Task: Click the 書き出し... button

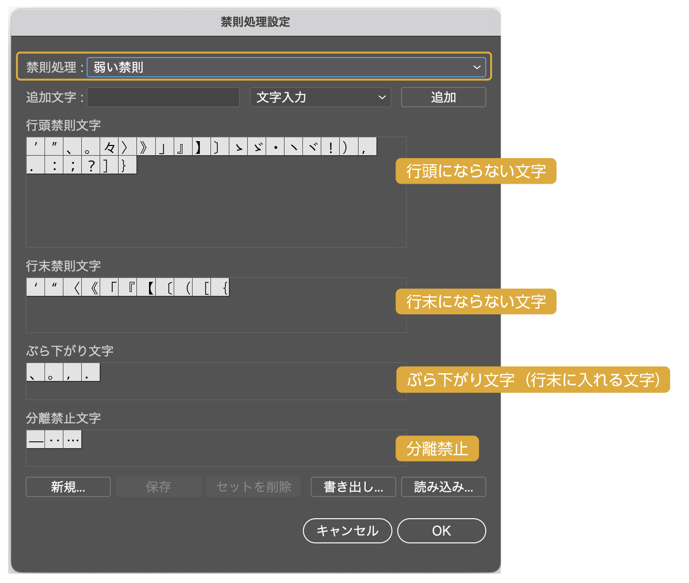Action: pyautogui.click(x=353, y=487)
